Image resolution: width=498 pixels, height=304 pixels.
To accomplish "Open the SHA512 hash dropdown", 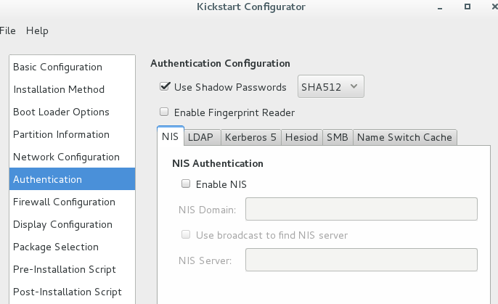I will (x=330, y=86).
